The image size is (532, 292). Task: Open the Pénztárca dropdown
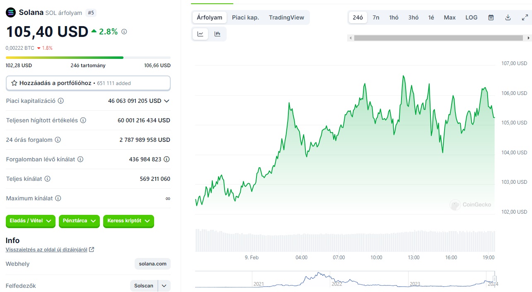(x=79, y=221)
